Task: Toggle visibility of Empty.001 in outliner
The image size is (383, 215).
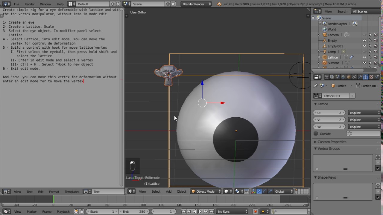Action: click(364, 46)
